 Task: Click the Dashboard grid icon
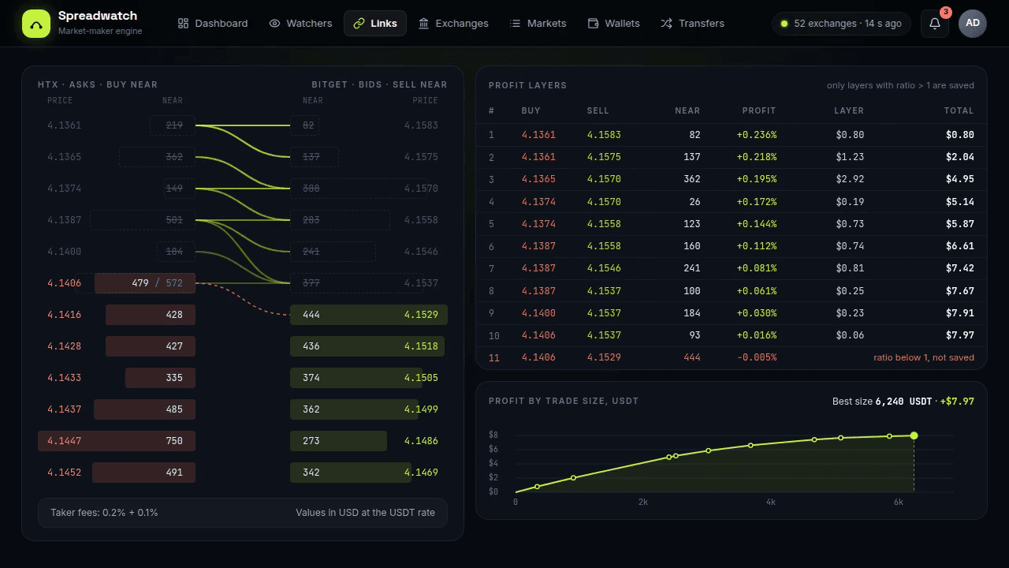[x=183, y=24]
